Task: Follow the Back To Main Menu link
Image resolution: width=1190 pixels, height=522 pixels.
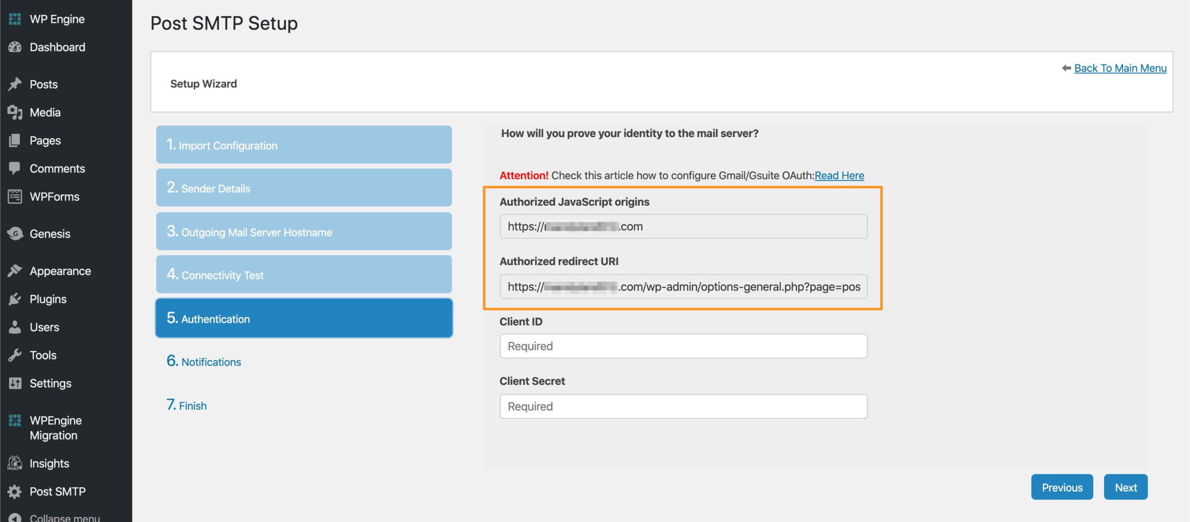Action: coord(1120,68)
